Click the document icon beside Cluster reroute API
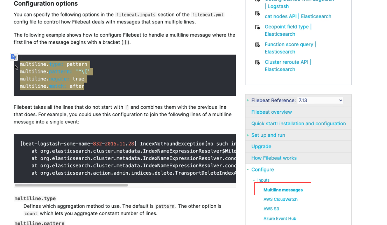Image resolution: width=387 pixels, height=225 pixels. coord(258,62)
